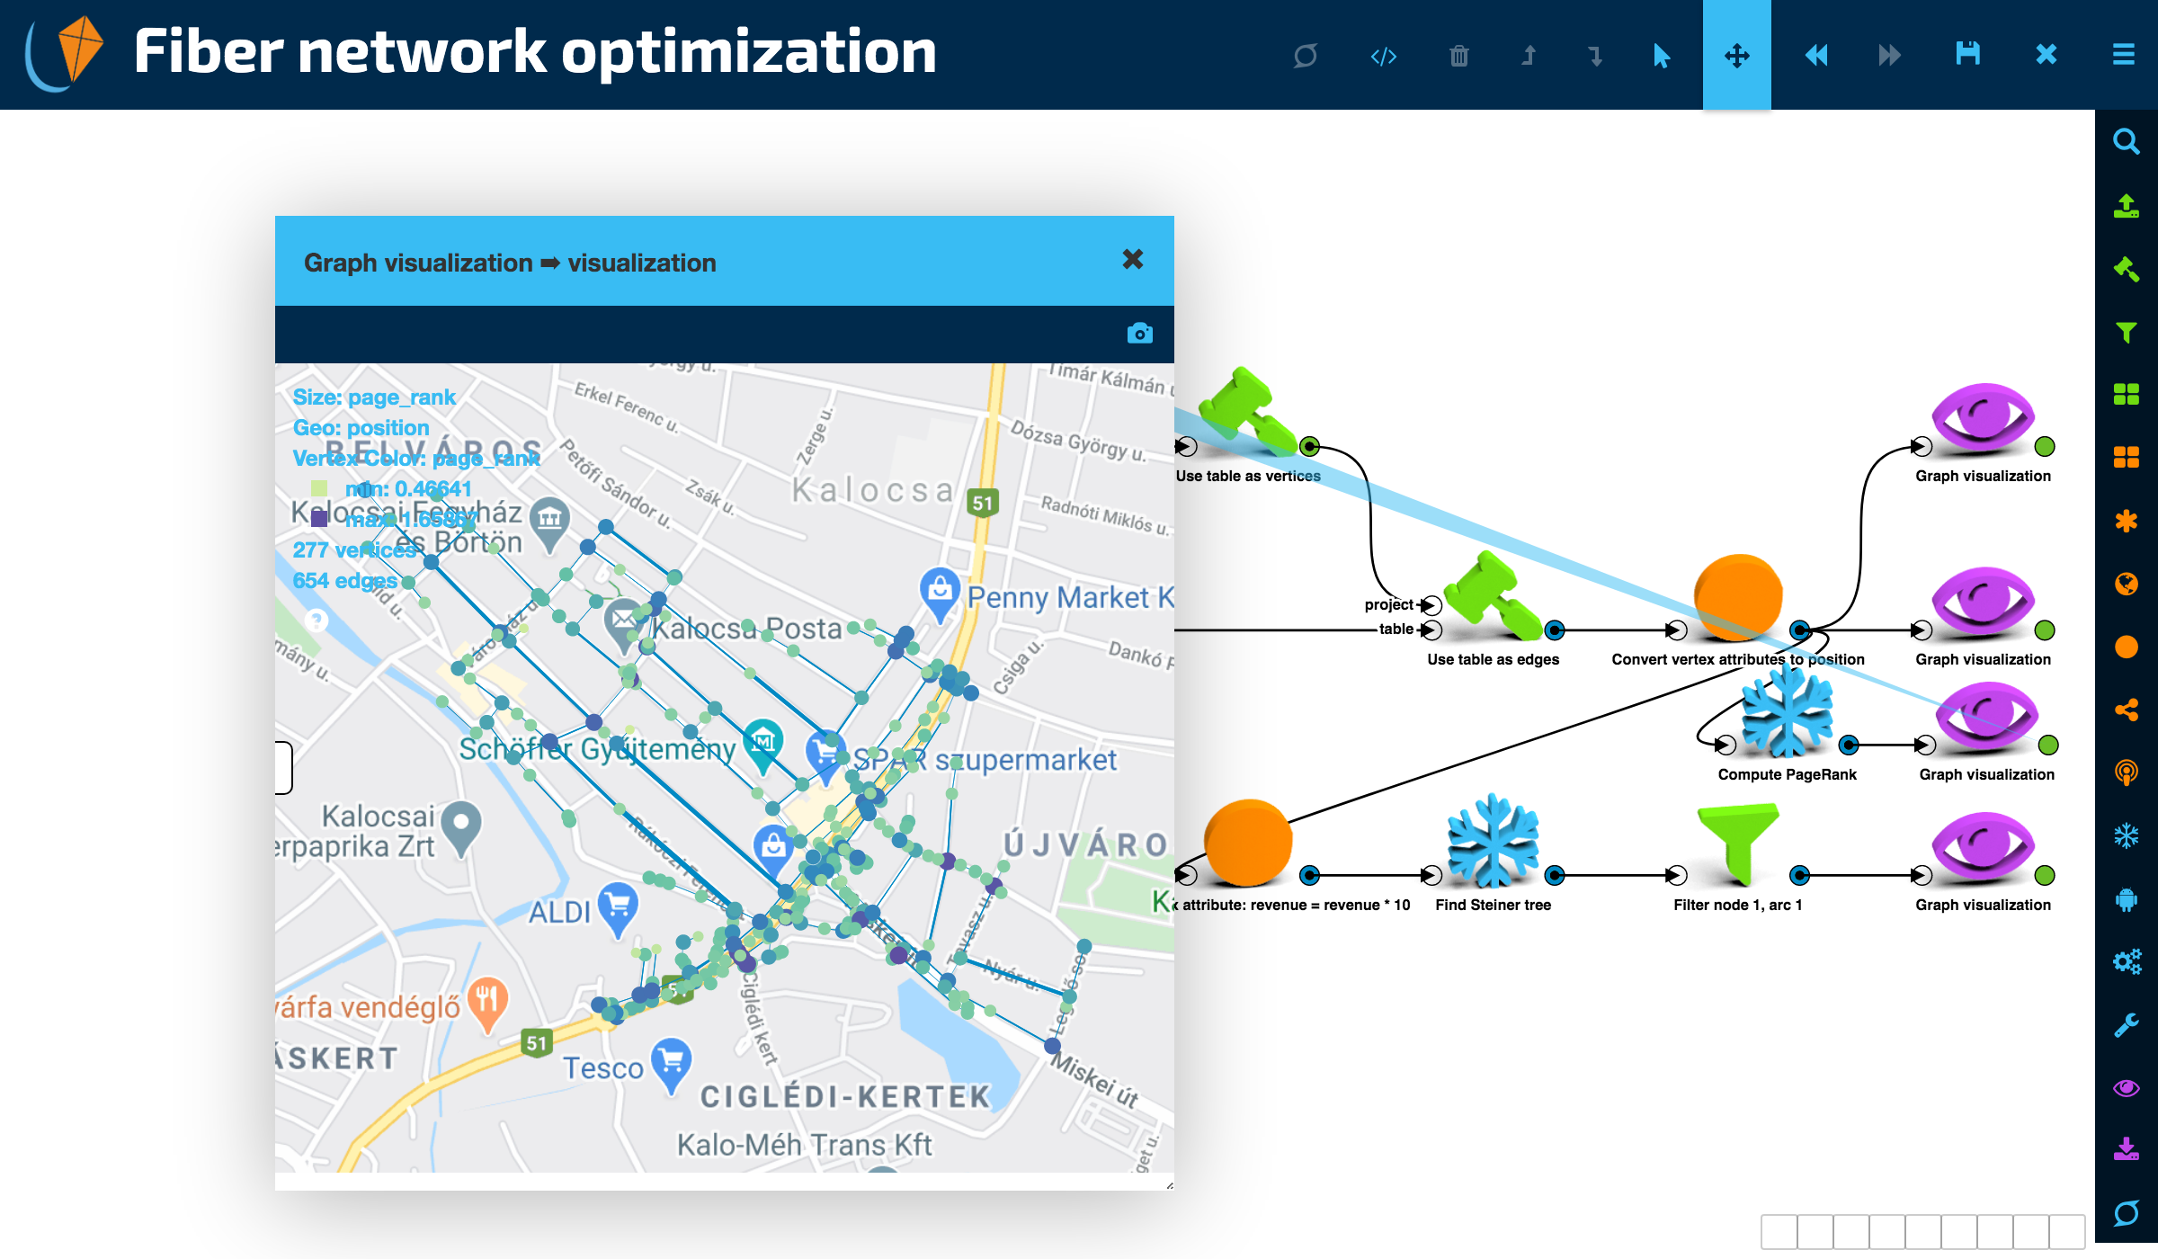
Task: Click the undo rewind icon
Action: 1815,56
